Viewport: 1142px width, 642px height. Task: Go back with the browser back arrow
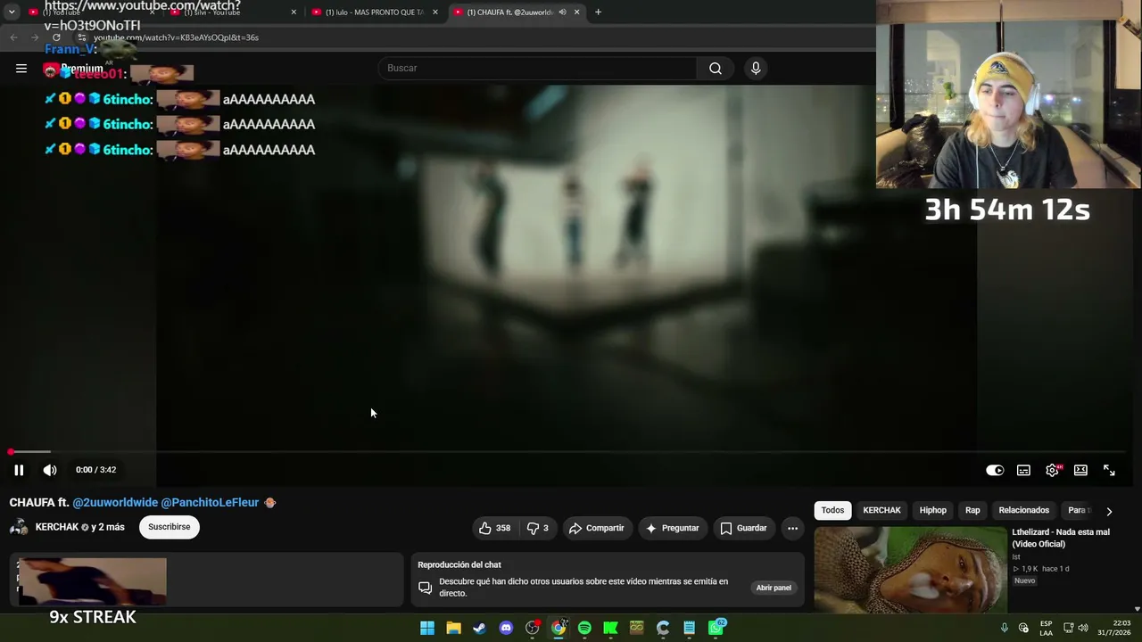pyautogui.click(x=13, y=37)
